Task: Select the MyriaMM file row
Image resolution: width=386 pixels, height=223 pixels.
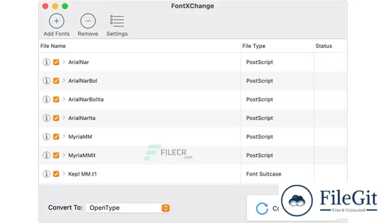Action: point(193,137)
